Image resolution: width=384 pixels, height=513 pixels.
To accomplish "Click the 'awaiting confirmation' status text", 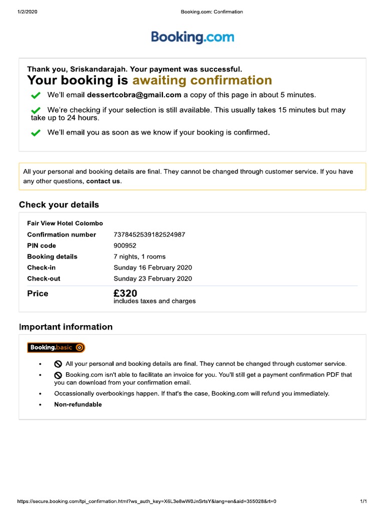I will tap(202, 81).
